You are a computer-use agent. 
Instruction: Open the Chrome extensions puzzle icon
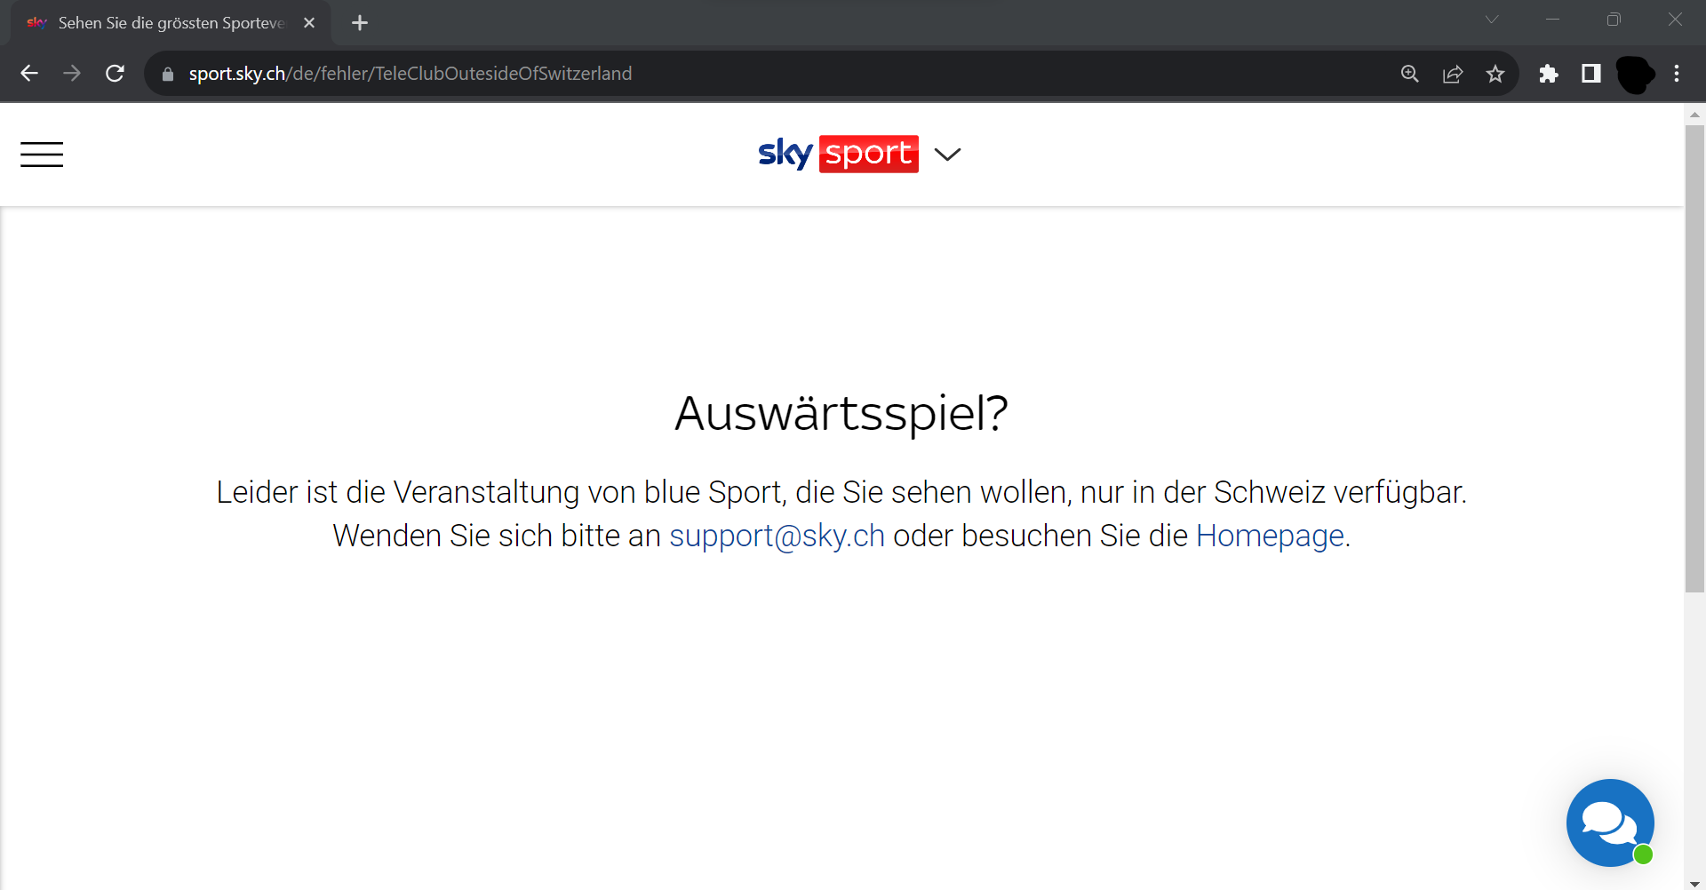pyautogui.click(x=1549, y=74)
